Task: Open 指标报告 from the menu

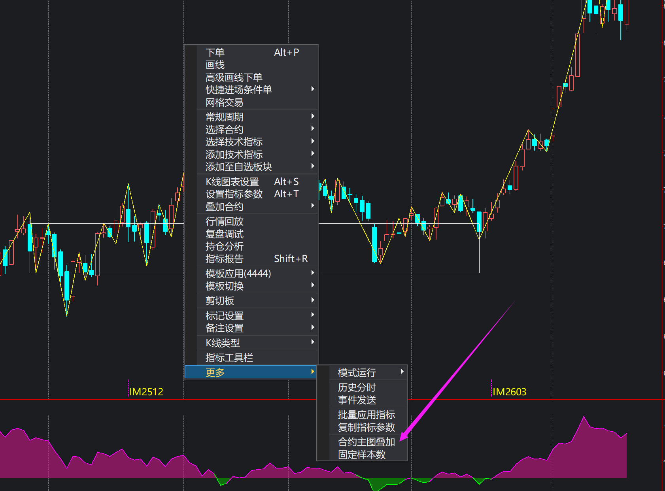Action: [224, 259]
